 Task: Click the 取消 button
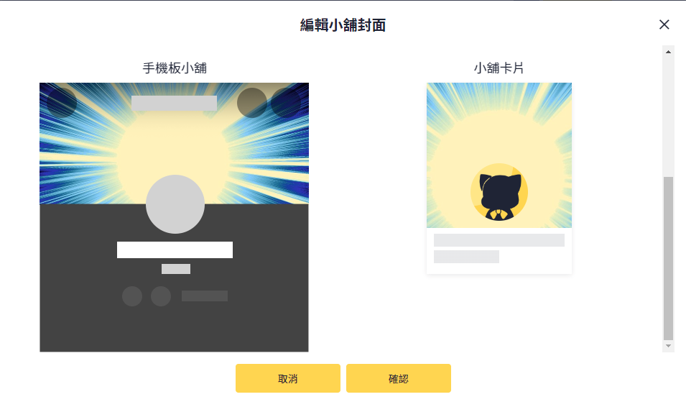(288, 378)
